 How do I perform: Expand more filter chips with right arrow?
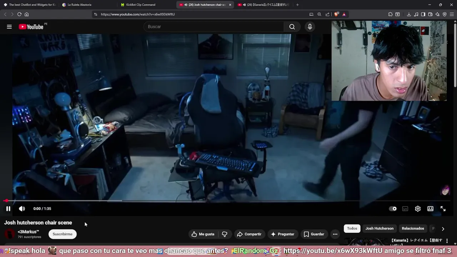point(443,229)
